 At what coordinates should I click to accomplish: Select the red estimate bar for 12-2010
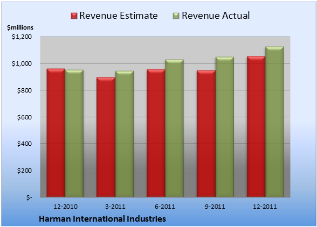click(x=56, y=133)
